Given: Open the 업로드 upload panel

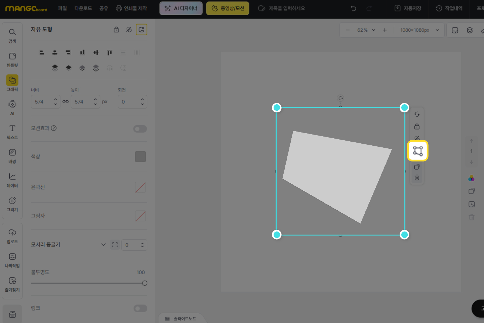Looking at the screenshot, I should click(x=12, y=236).
